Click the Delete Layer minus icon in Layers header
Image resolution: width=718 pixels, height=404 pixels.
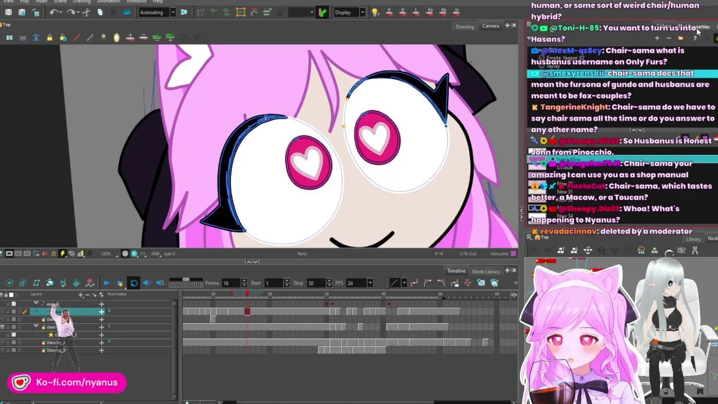click(x=88, y=295)
